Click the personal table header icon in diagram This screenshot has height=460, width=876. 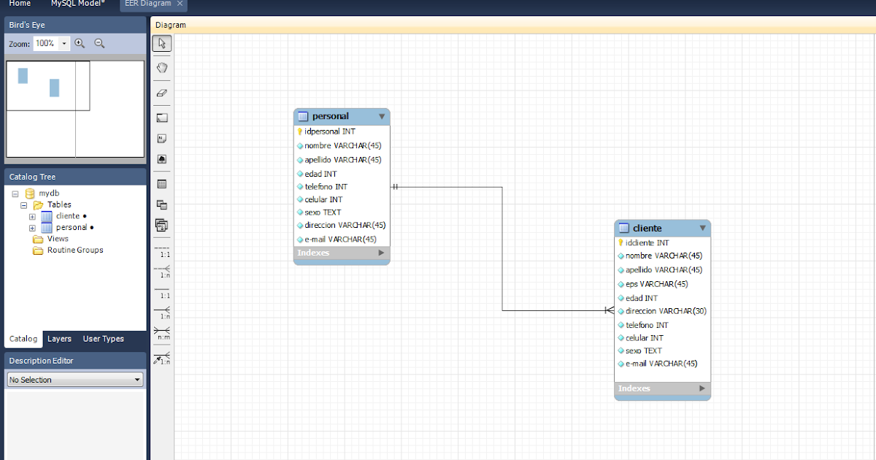click(x=303, y=116)
